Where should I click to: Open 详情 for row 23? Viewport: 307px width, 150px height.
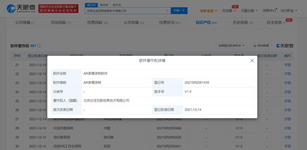(x=287, y=83)
